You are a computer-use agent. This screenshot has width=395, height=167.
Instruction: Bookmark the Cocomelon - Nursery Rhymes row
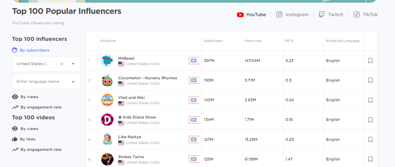point(370,80)
